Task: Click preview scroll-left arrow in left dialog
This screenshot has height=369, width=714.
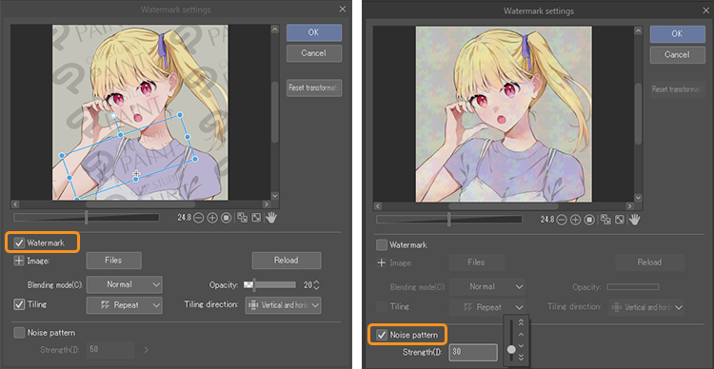Action: (14, 204)
